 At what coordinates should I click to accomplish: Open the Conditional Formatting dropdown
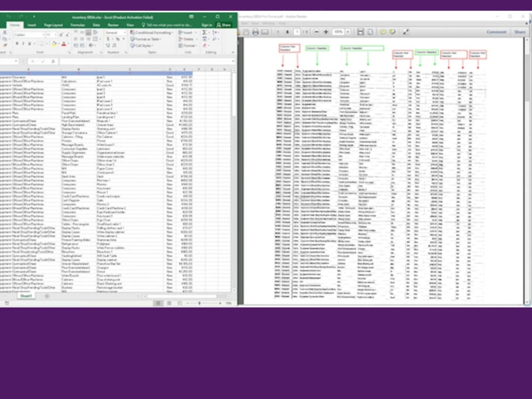coord(152,32)
